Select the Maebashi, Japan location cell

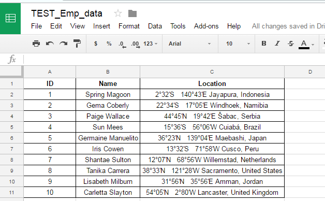point(212,138)
